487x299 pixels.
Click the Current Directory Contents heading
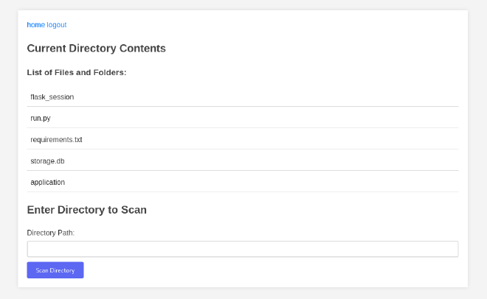[96, 49]
